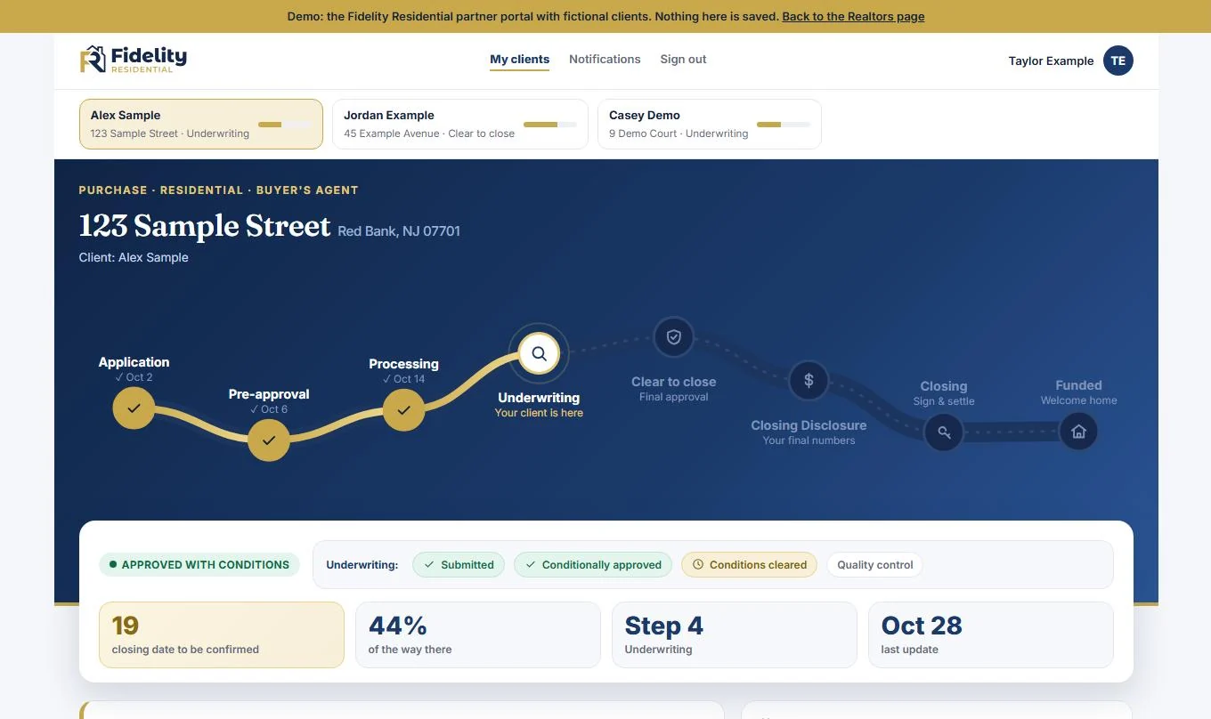Click the Purchase · Residential · Buyer's Agent label
The height and width of the screenshot is (719, 1211).
218,190
